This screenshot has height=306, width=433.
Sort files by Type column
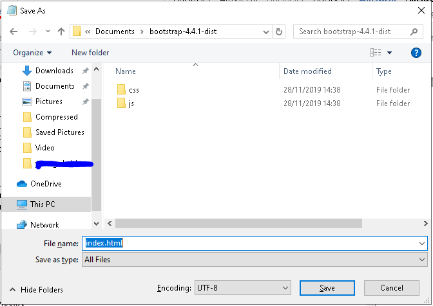click(x=384, y=71)
